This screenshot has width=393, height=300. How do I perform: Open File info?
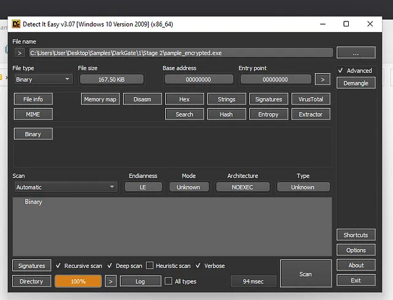pyautogui.click(x=33, y=99)
